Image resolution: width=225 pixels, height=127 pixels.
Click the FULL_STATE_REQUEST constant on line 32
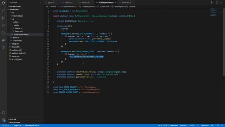tap(68, 87)
